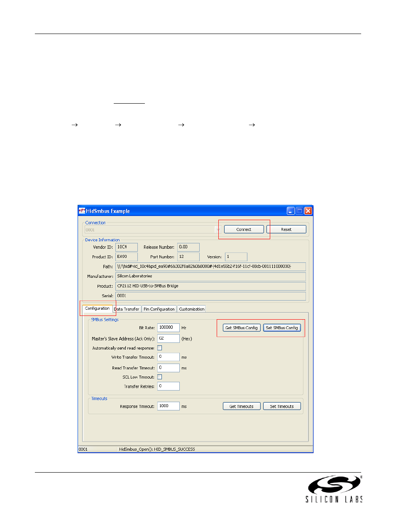
Task: Click the Manufacturer field Silicon Laboratories
Action: (x=210, y=276)
